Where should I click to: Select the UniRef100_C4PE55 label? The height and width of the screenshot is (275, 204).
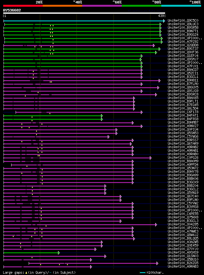183,214
